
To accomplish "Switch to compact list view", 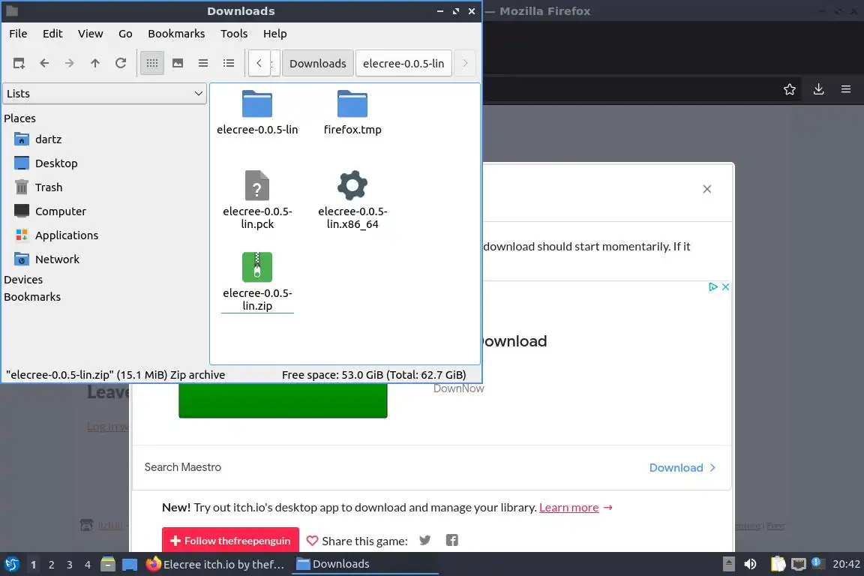I will point(203,64).
